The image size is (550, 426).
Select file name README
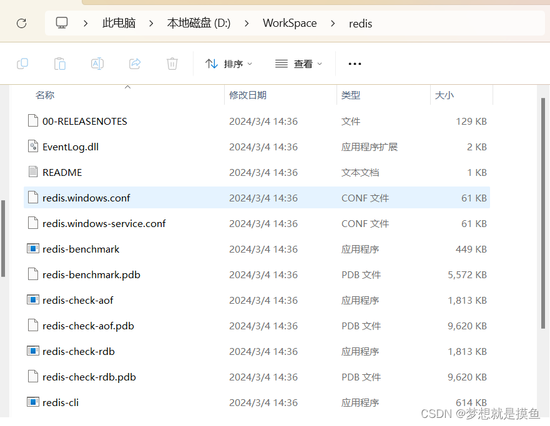tap(62, 172)
